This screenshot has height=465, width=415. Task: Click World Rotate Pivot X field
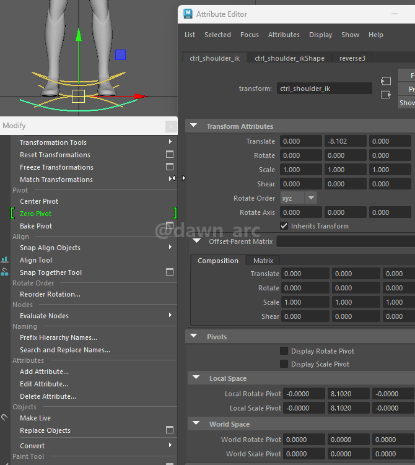click(x=304, y=439)
